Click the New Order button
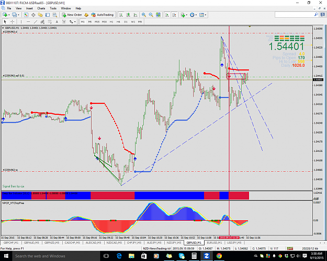Viewport: 327px width, 261px height. 72,15
